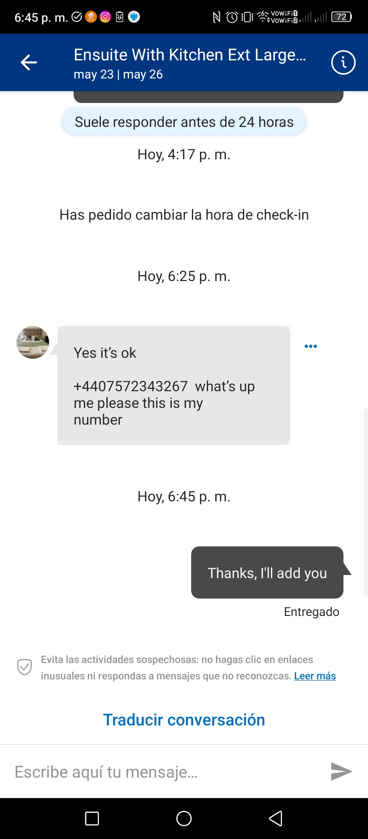Tap the Android back triangle button
Screen dimensions: 368x839
point(276,819)
